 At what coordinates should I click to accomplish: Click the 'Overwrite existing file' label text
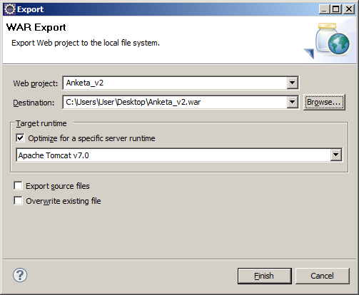64,201
